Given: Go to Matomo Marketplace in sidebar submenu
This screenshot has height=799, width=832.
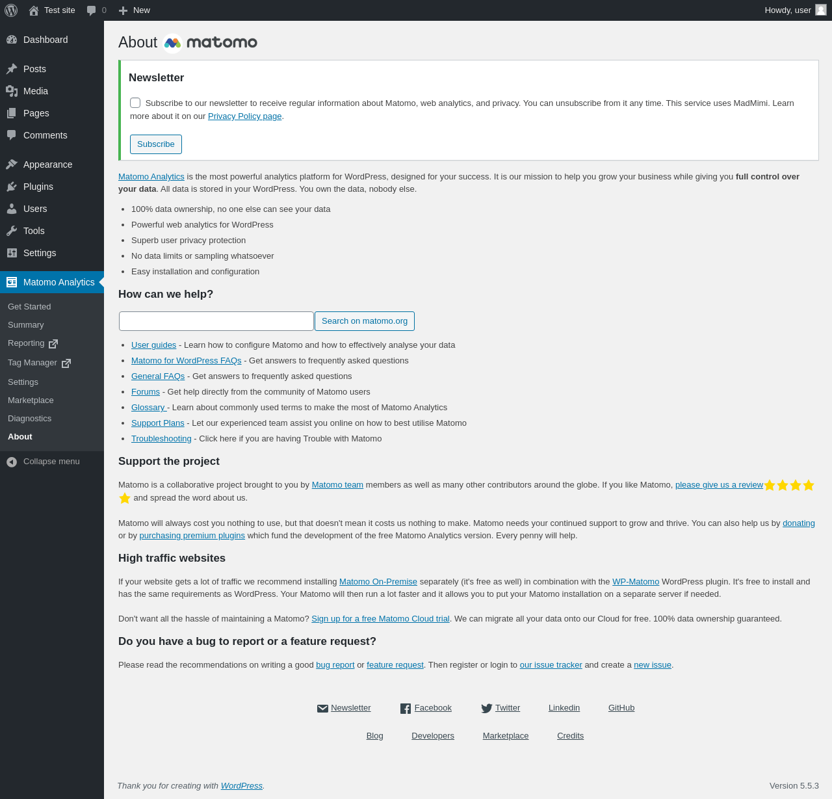Looking at the screenshot, I should [31, 400].
